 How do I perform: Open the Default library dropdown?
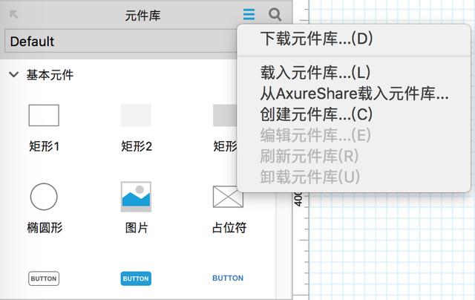click(120, 41)
